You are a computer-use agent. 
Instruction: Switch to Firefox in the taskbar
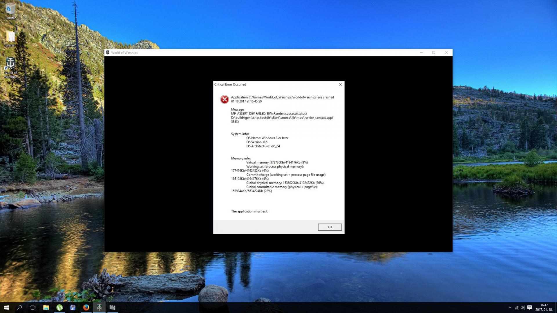pyautogui.click(x=86, y=307)
